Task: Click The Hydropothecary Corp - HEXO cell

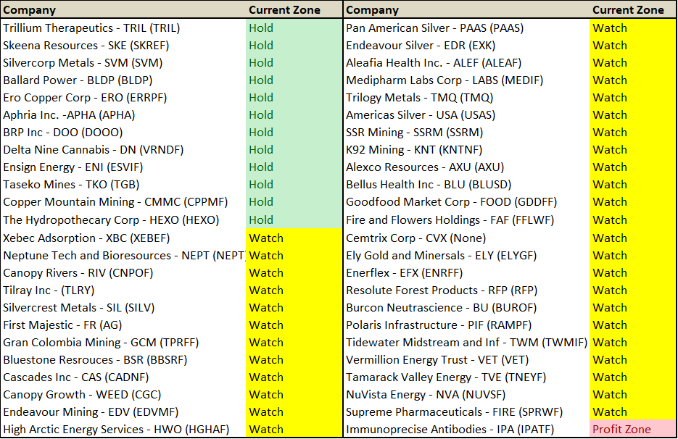Action: click(123, 220)
